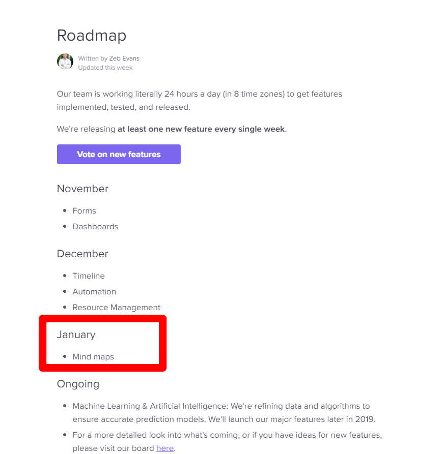Open the Zeb Evans author name
The image size is (442, 454).
click(x=124, y=58)
